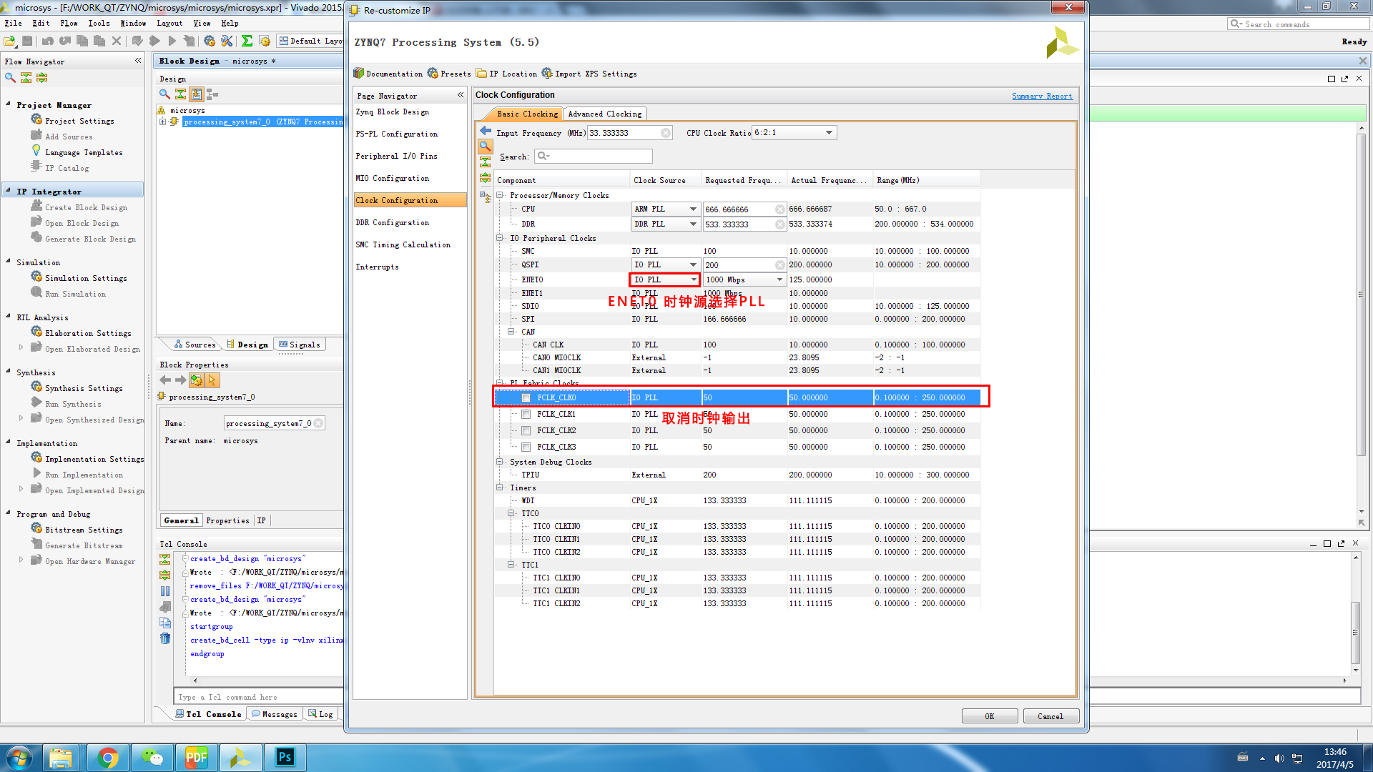Open CPU Clock Ratio 6:2:1 dropdown

click(x=794, y=133)
